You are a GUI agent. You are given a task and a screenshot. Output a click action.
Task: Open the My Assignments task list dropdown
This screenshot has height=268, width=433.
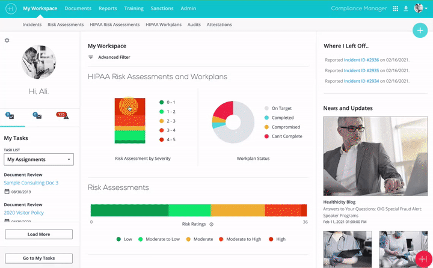pyautogui.click(x=39, y=160)
